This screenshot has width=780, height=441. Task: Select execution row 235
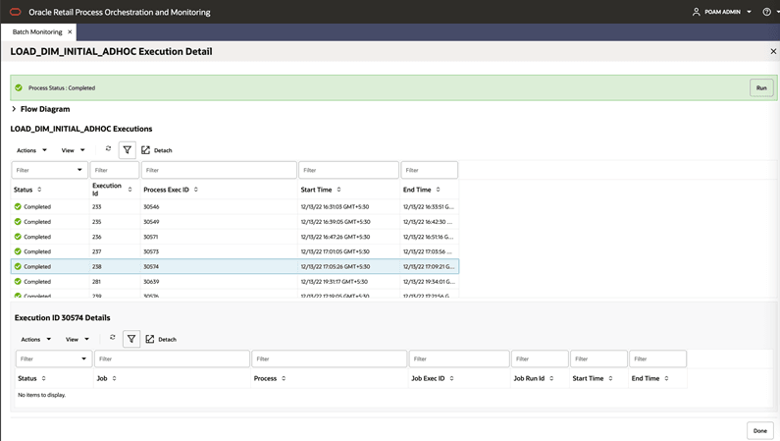[234, 222]
